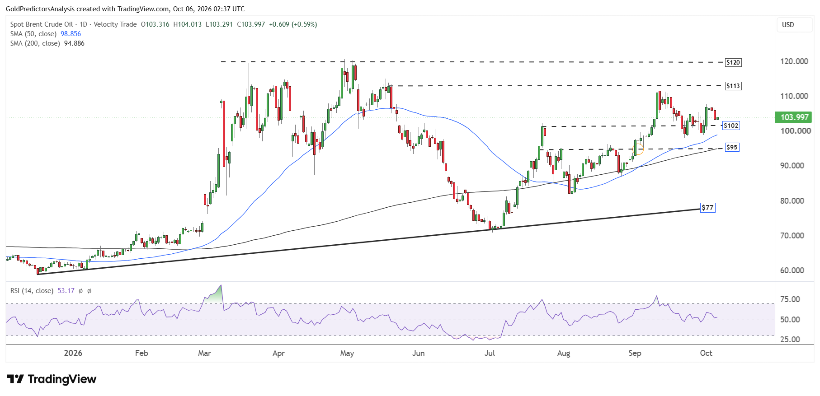Click the SMA 200 value 94.886

click(75, 43)
